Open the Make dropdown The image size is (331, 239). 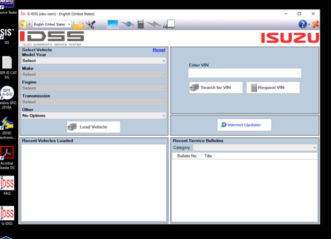pos(94,75)
